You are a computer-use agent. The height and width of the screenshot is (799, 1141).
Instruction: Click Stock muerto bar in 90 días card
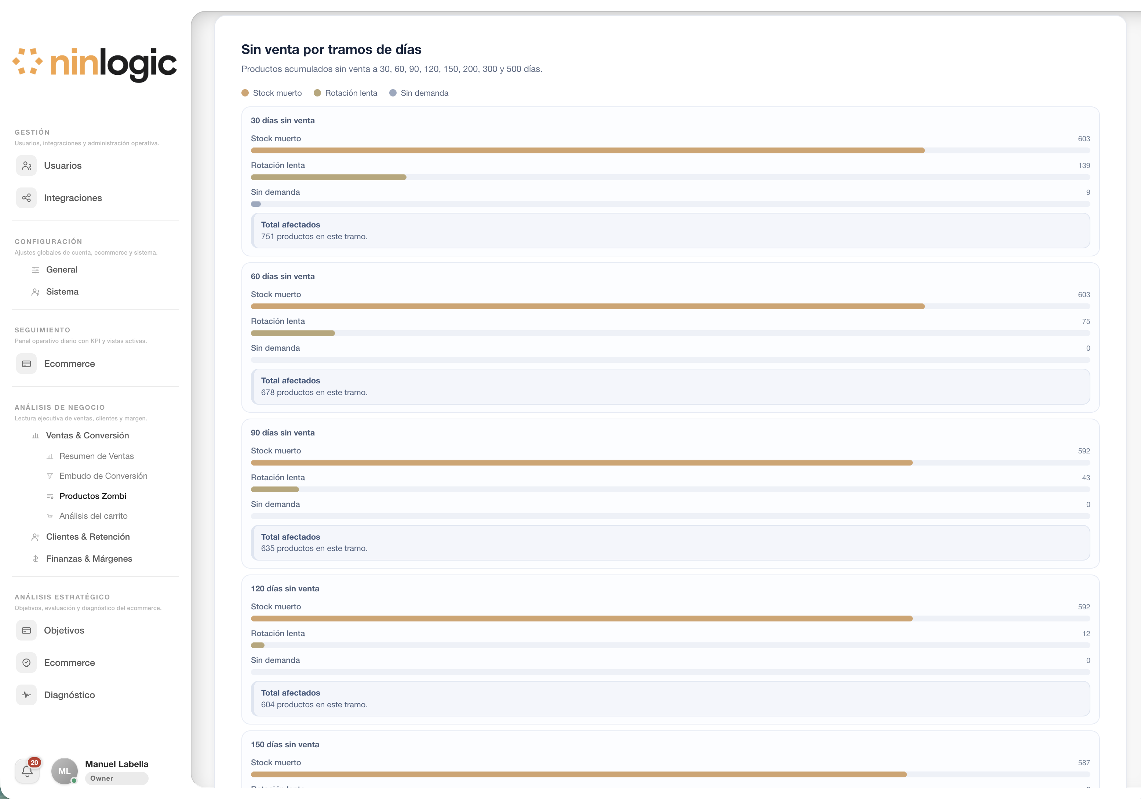[x=582, y=463]
